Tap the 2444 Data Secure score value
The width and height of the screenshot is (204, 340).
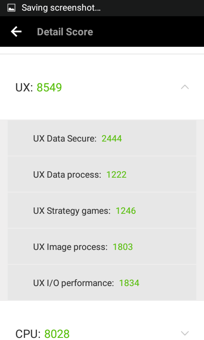[x=112, y=139]
